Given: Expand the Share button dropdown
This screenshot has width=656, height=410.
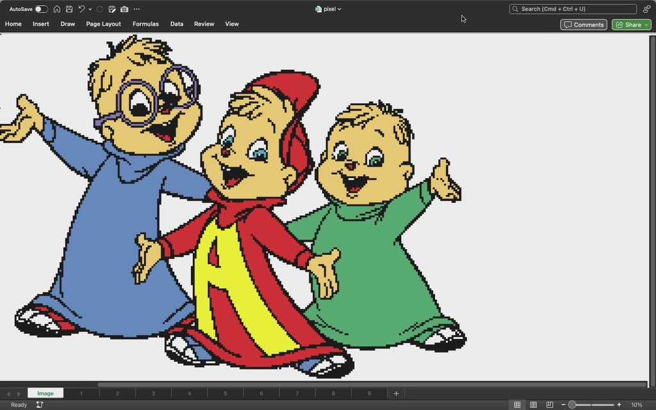Looking at the screenshot, I should click(646, 24).
